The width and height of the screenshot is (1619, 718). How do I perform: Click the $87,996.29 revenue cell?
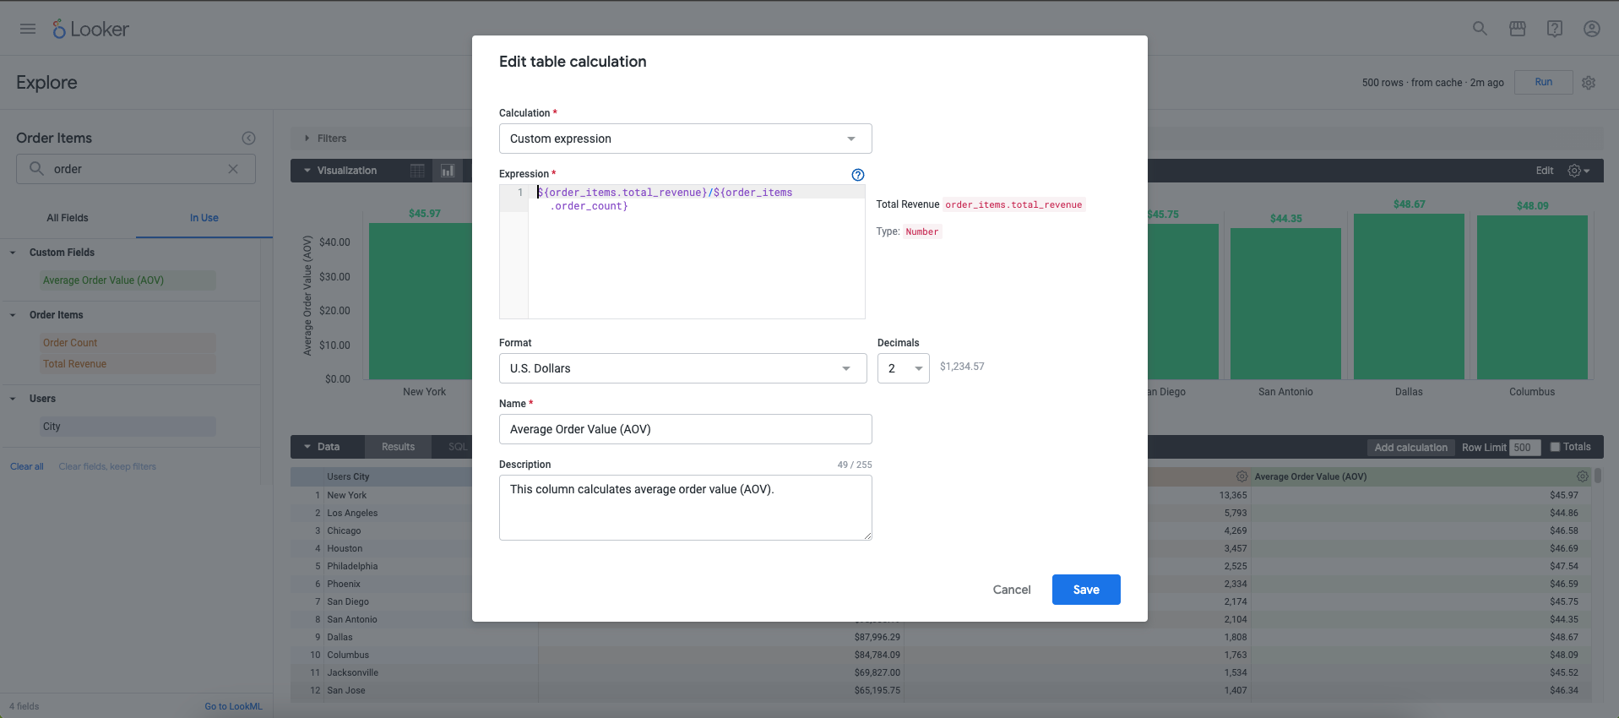pos(877,637)
